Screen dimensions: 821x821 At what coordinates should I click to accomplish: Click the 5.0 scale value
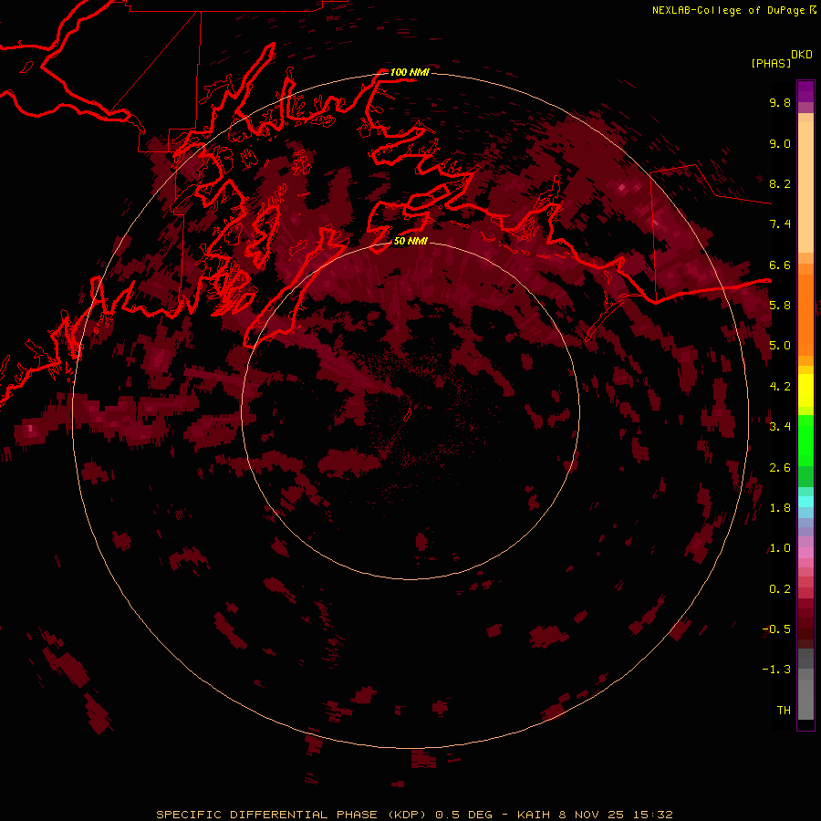[x=780, y=346]
